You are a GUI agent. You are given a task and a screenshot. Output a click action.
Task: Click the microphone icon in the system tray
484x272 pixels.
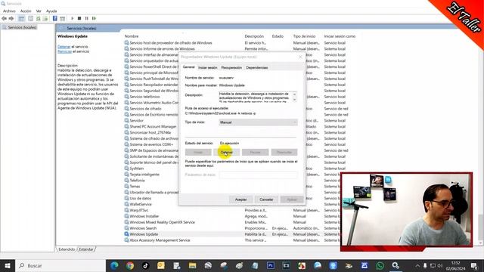[x=425, y=265]
